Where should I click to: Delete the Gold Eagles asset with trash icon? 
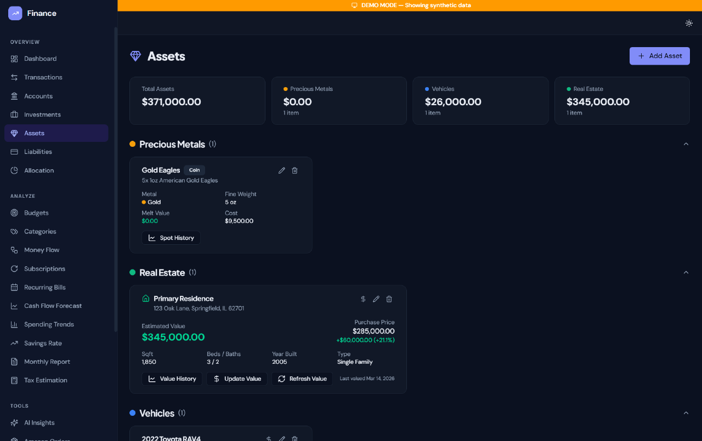click(x=295, y=170)
